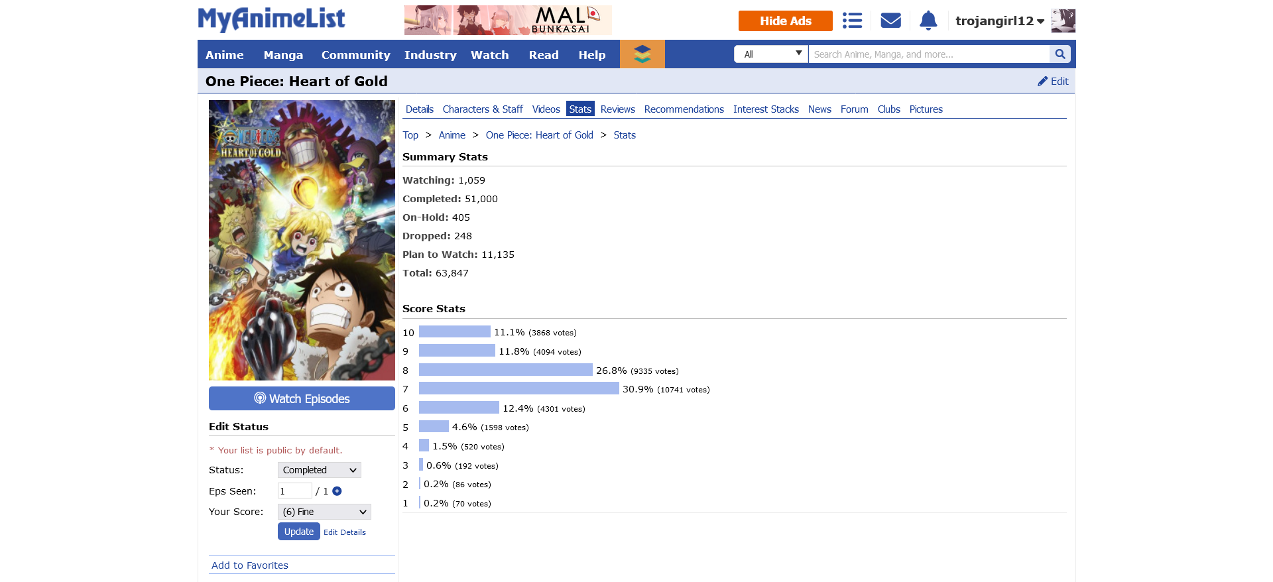Image resolution: width=1273 pixels, height=582 pixels.
Task: Switch to the Clubs tab
Action: click(888, 109)
